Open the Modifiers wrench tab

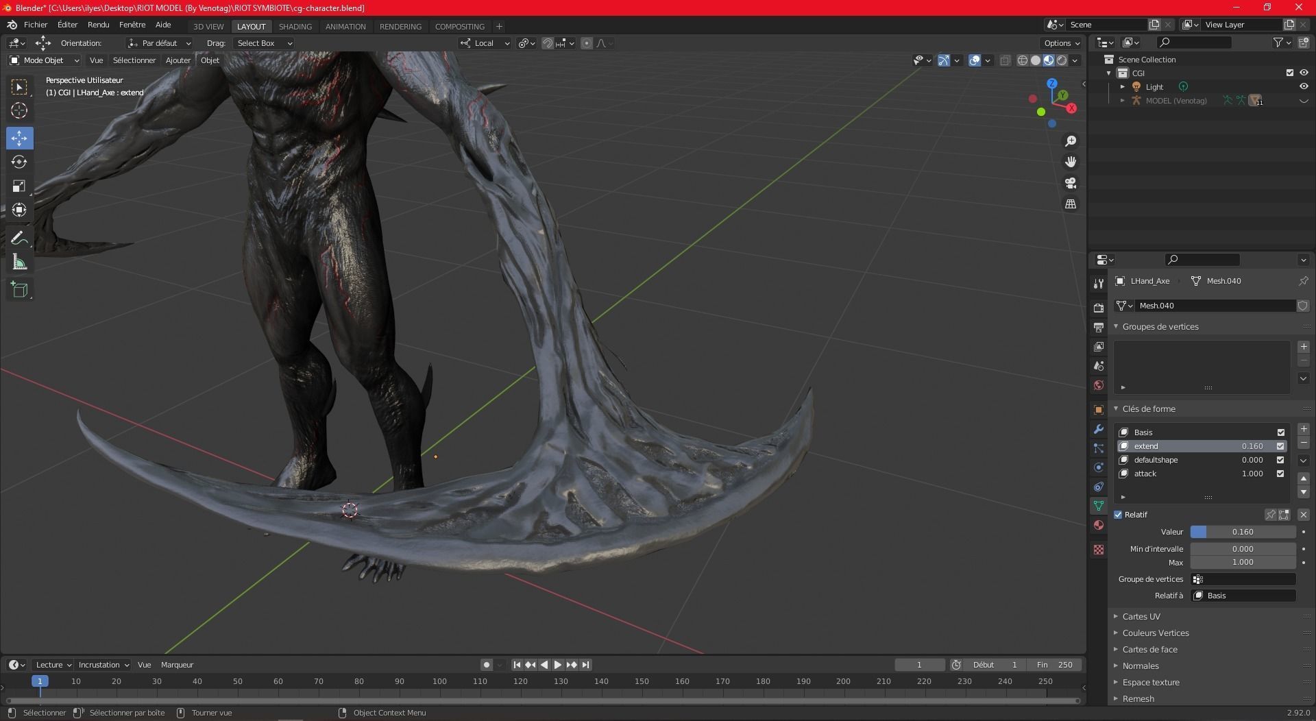click(1099, 429)
